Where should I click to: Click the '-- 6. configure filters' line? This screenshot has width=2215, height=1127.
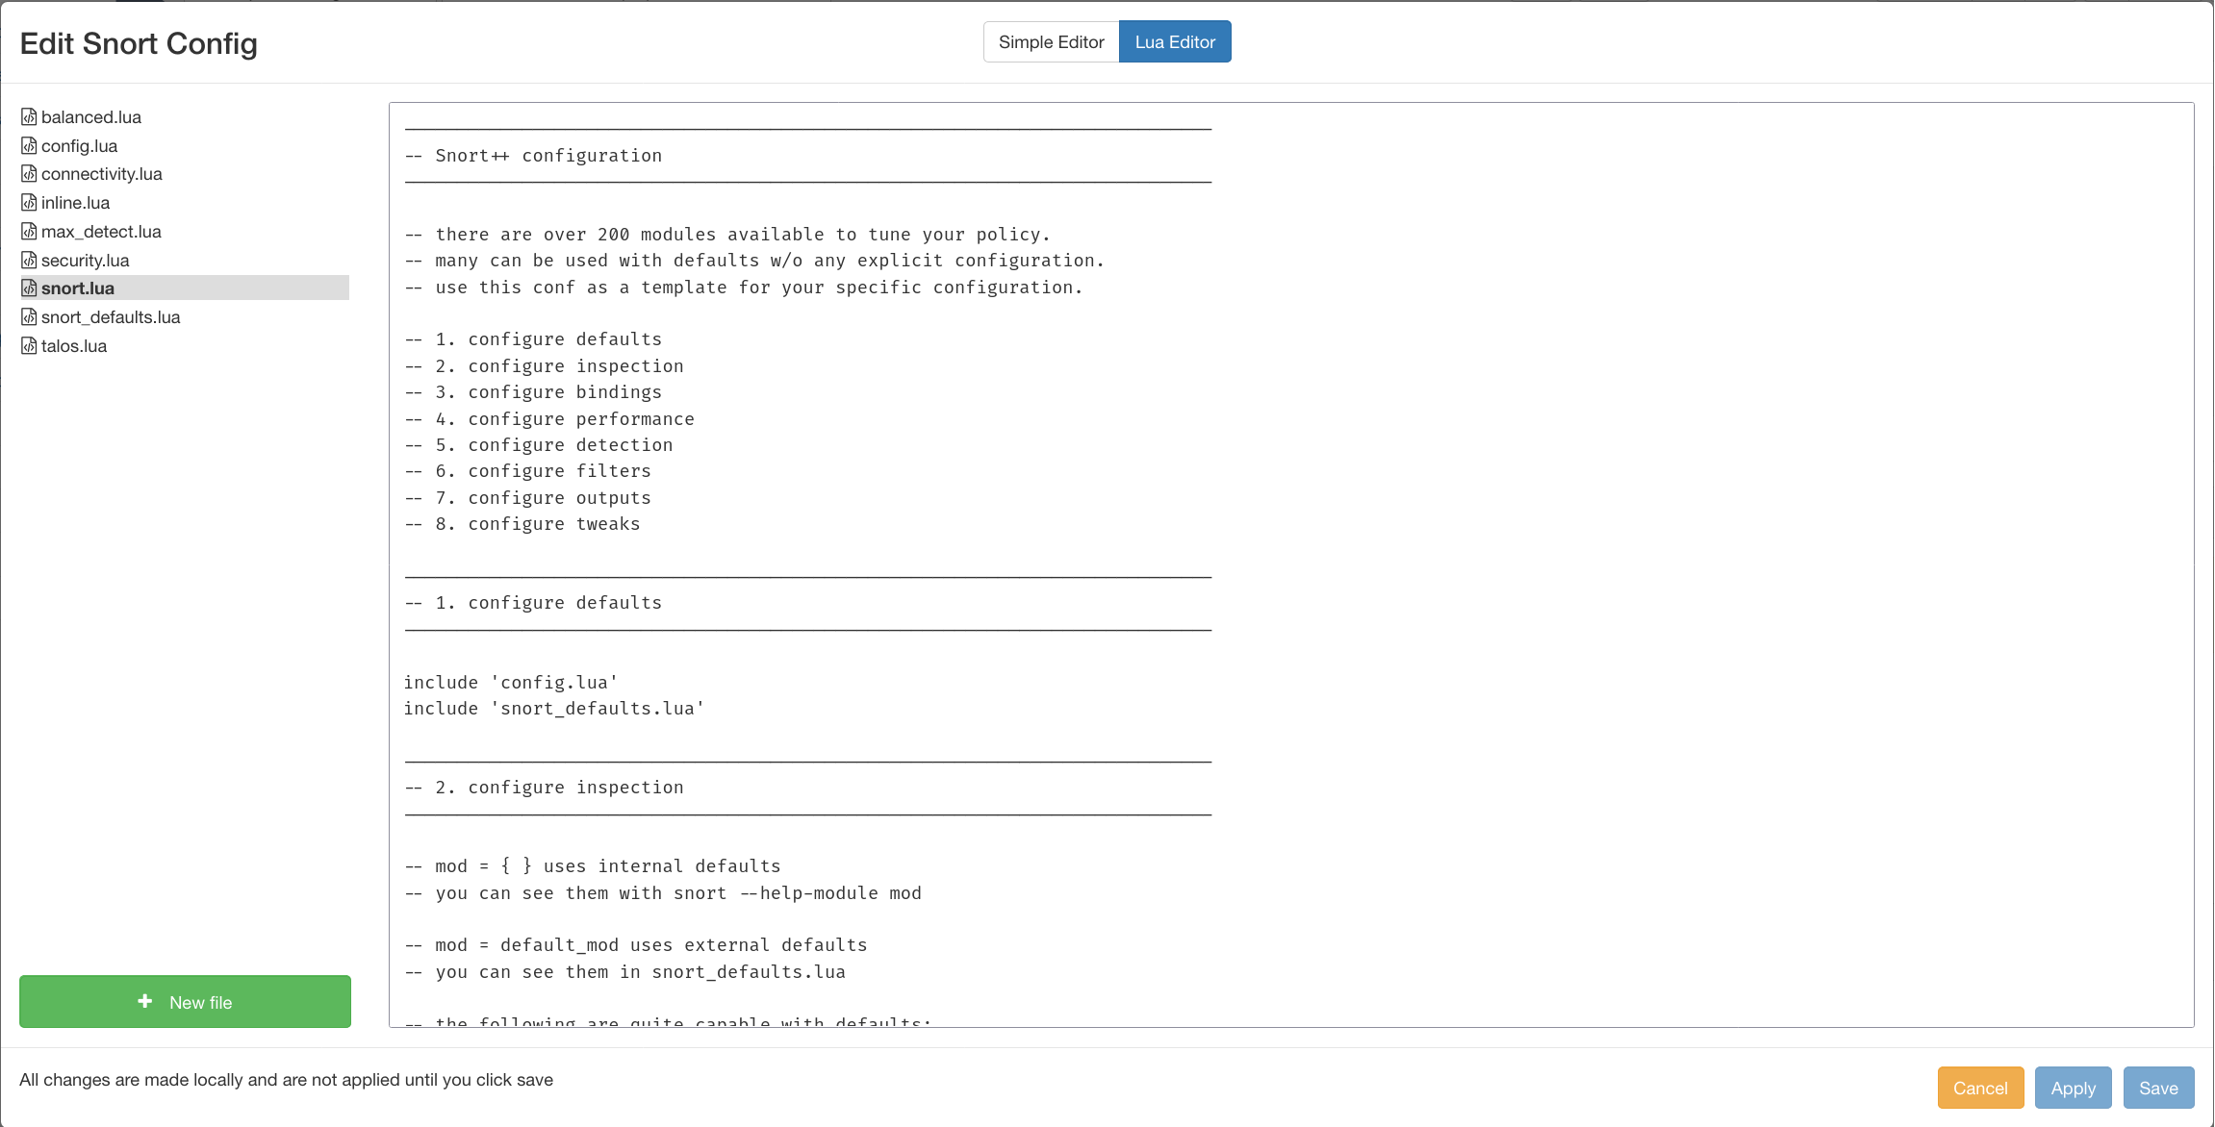coord(528,471)
